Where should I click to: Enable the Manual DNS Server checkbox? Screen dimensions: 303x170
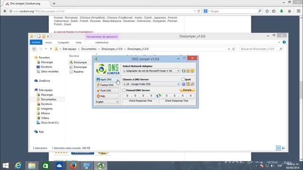tap(124, 90)
